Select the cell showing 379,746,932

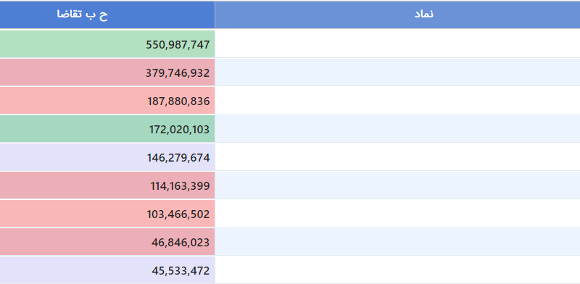tap(107, 72)
